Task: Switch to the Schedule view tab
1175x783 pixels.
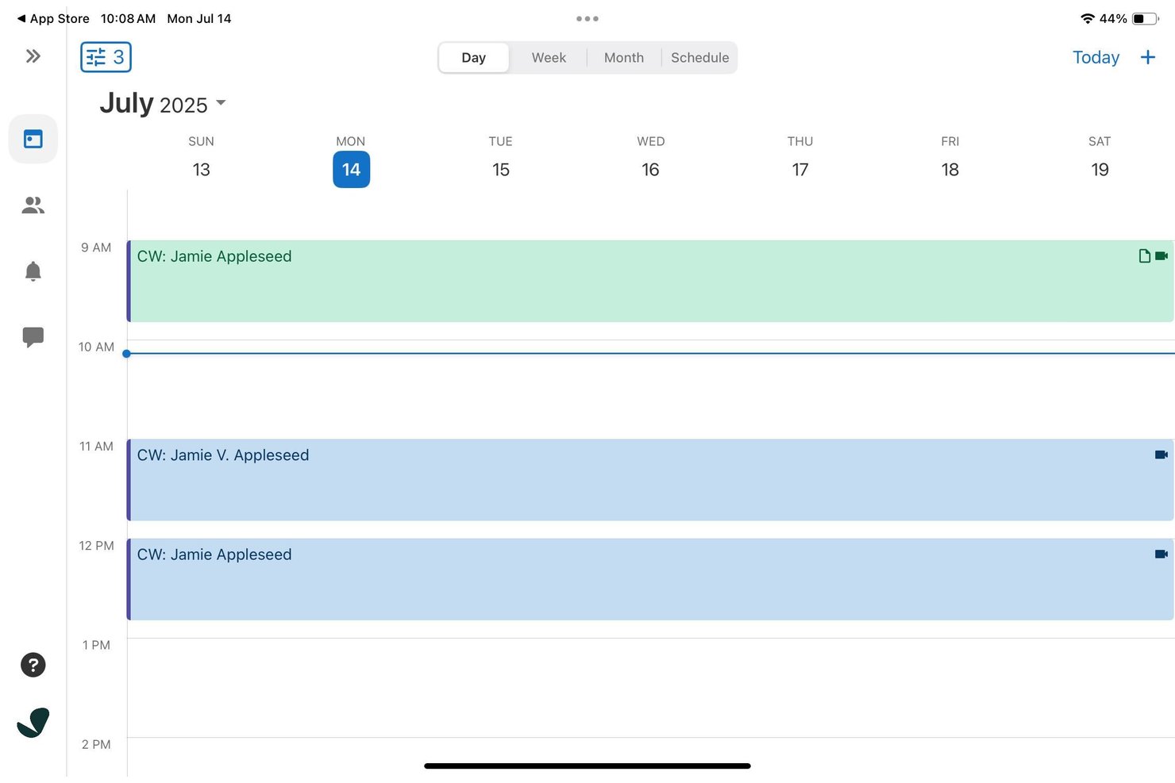Action: 699,58
